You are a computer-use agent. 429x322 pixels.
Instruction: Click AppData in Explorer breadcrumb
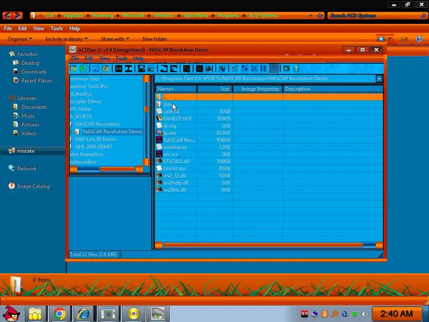(x=73, y=16)
